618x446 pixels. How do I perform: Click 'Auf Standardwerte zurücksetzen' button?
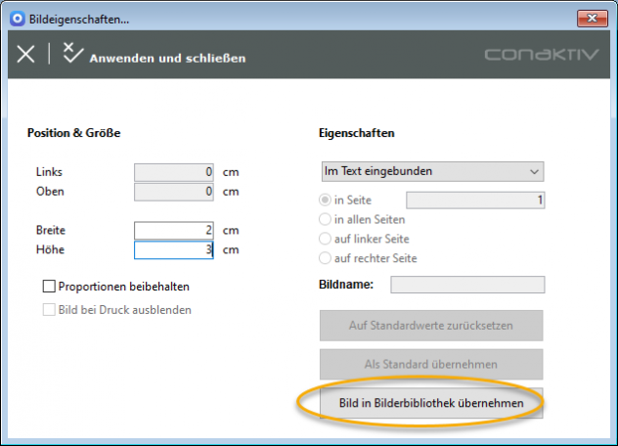coord(430,325)
